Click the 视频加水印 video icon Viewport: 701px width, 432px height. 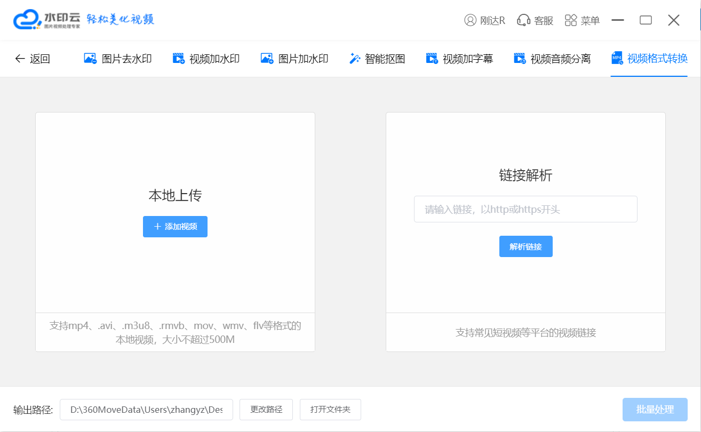178,59
